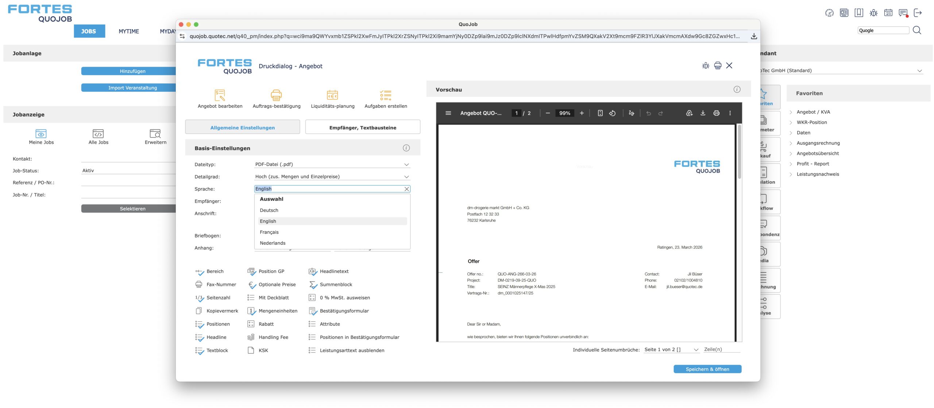
Task: Click the Auftragsbestätigung printer icon
Action: coord(276,95)
